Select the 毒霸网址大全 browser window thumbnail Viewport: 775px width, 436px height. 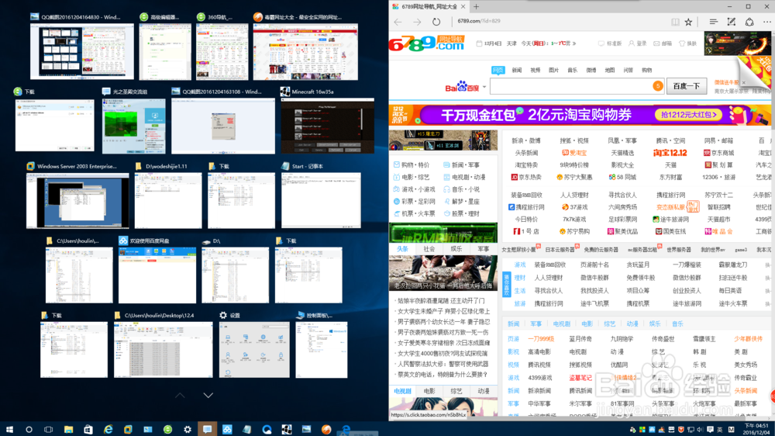pyautogui.click(x=305, y=51)
